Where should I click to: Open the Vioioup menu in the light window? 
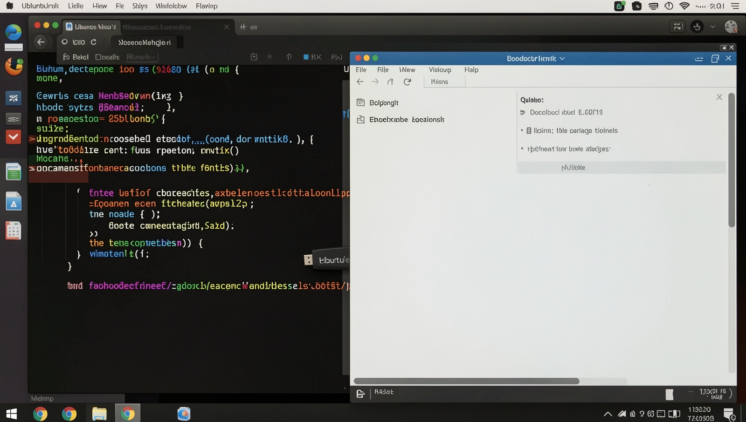pyautogui.click(x=440, y=69)
